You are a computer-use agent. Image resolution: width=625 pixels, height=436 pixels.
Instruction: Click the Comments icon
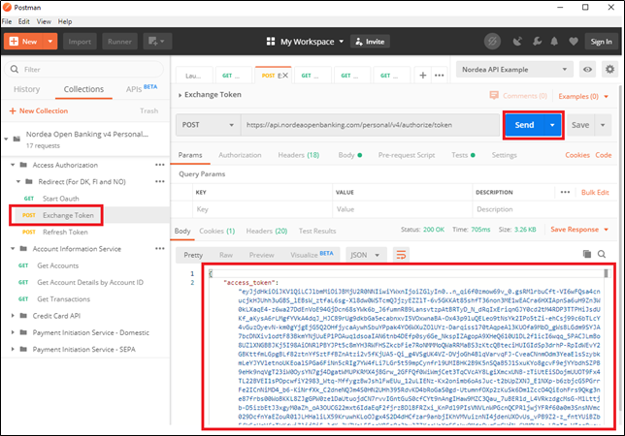494,96
